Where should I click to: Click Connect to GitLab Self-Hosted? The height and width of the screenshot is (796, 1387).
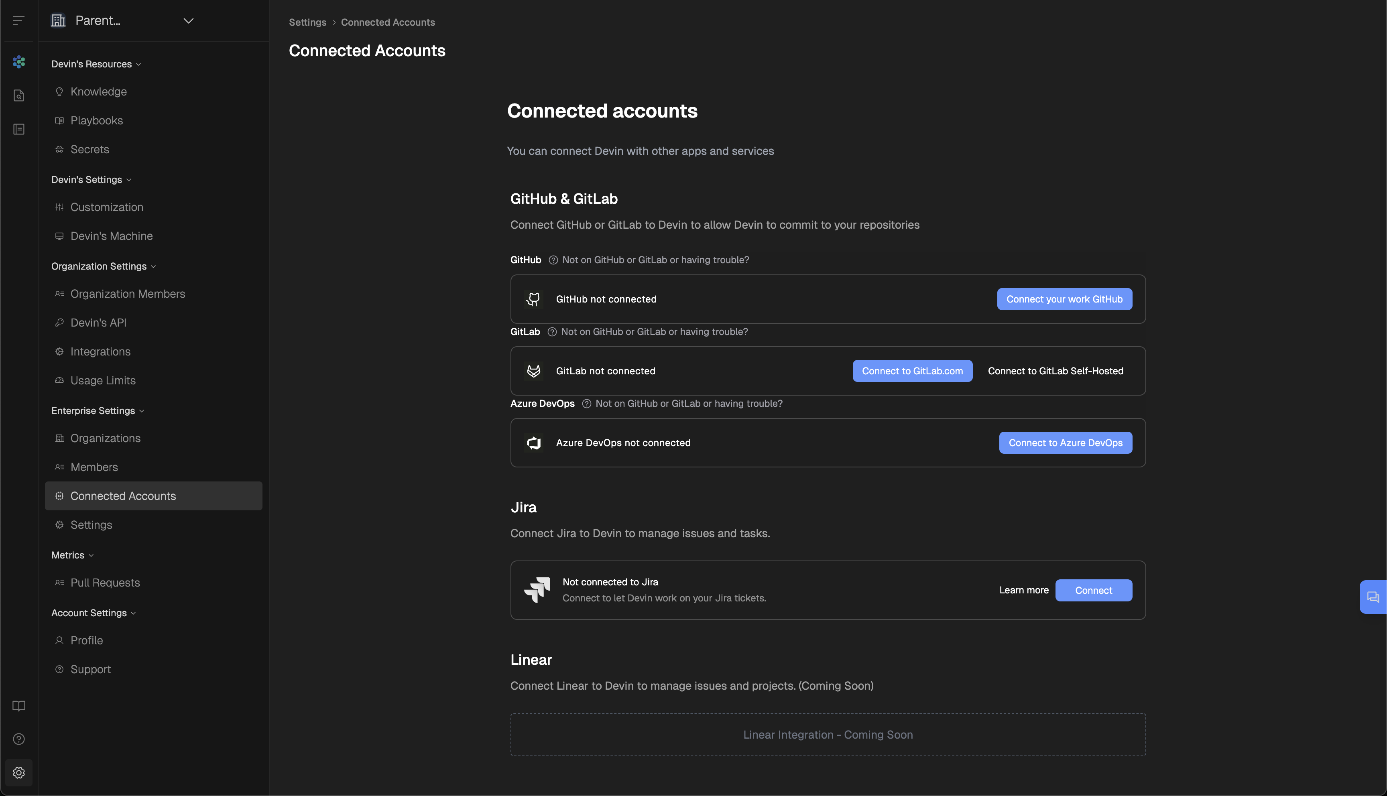click(x=1055, y=371)
